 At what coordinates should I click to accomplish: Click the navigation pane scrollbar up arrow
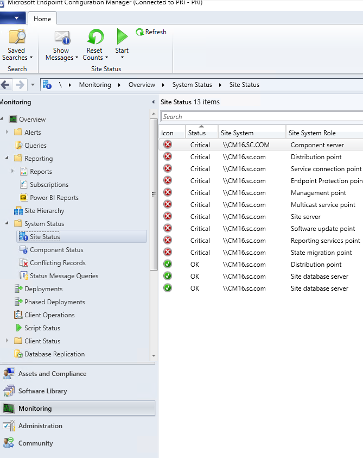point(154,114)
